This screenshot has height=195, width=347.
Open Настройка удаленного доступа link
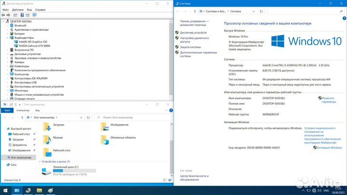pos(194,40)
